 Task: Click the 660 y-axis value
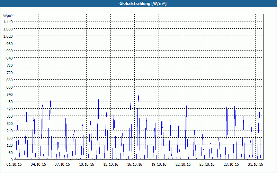click(10, 80)
